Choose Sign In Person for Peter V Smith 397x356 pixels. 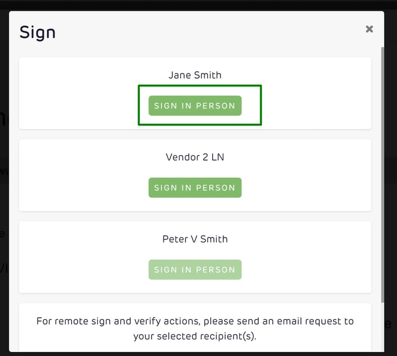click(195, 270)
